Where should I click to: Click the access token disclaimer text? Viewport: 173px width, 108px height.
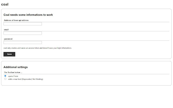coord(38,48)
